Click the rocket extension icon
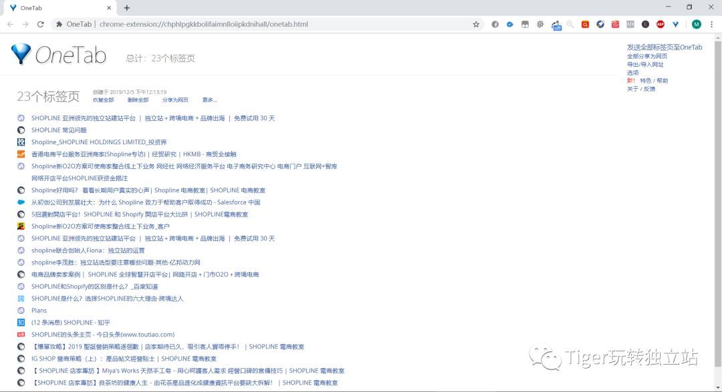 (x=600, y=25)
